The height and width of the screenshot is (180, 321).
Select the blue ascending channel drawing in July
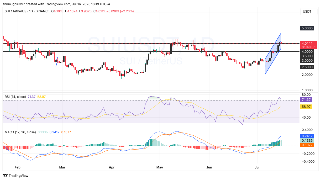(273, 54)
